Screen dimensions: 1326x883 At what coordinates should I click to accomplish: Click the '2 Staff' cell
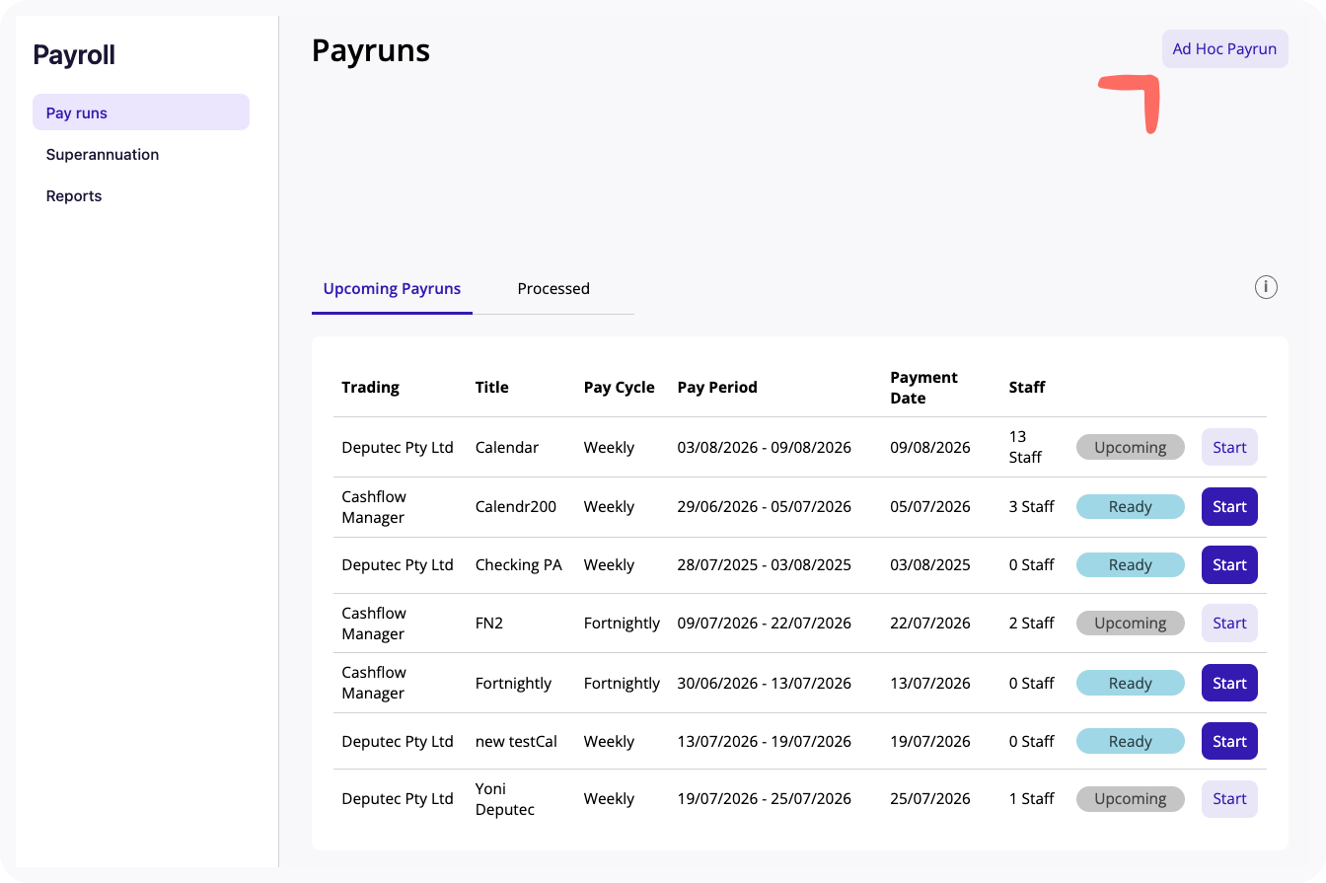click(x=1031, y=623)
